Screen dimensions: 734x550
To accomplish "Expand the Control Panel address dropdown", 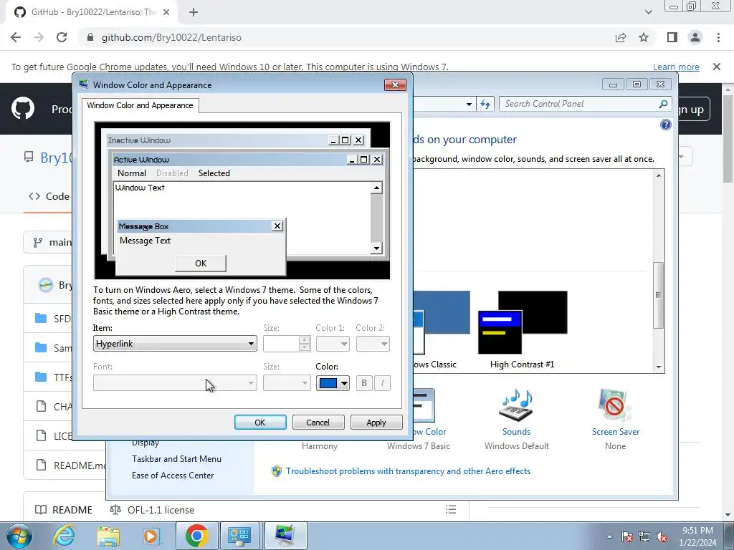I will tap(469, 105).
